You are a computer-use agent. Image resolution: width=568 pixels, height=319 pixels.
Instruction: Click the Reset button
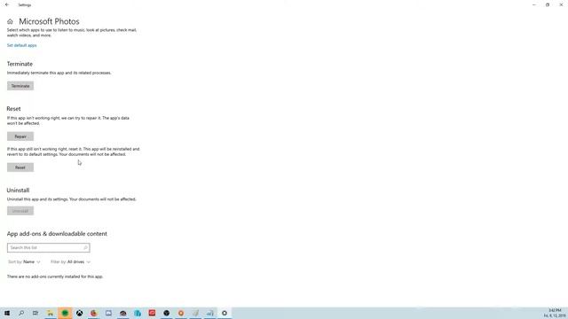[x=20, y=167]
